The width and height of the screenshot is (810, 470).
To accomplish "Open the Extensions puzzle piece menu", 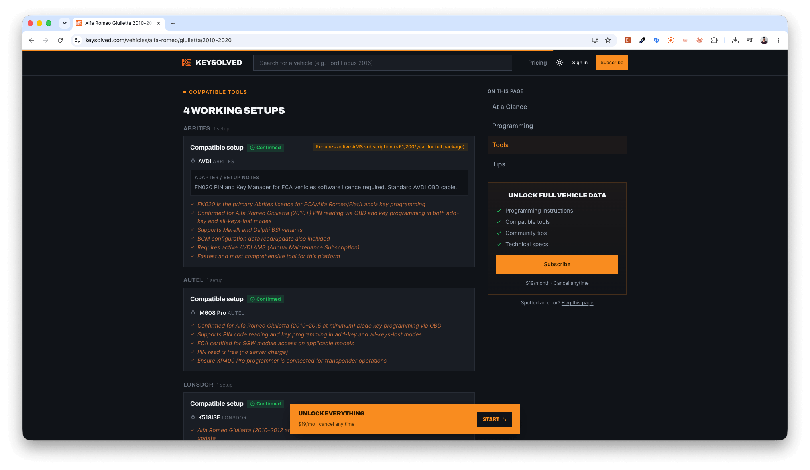I will pyautogui.click(x=714, y=40).
